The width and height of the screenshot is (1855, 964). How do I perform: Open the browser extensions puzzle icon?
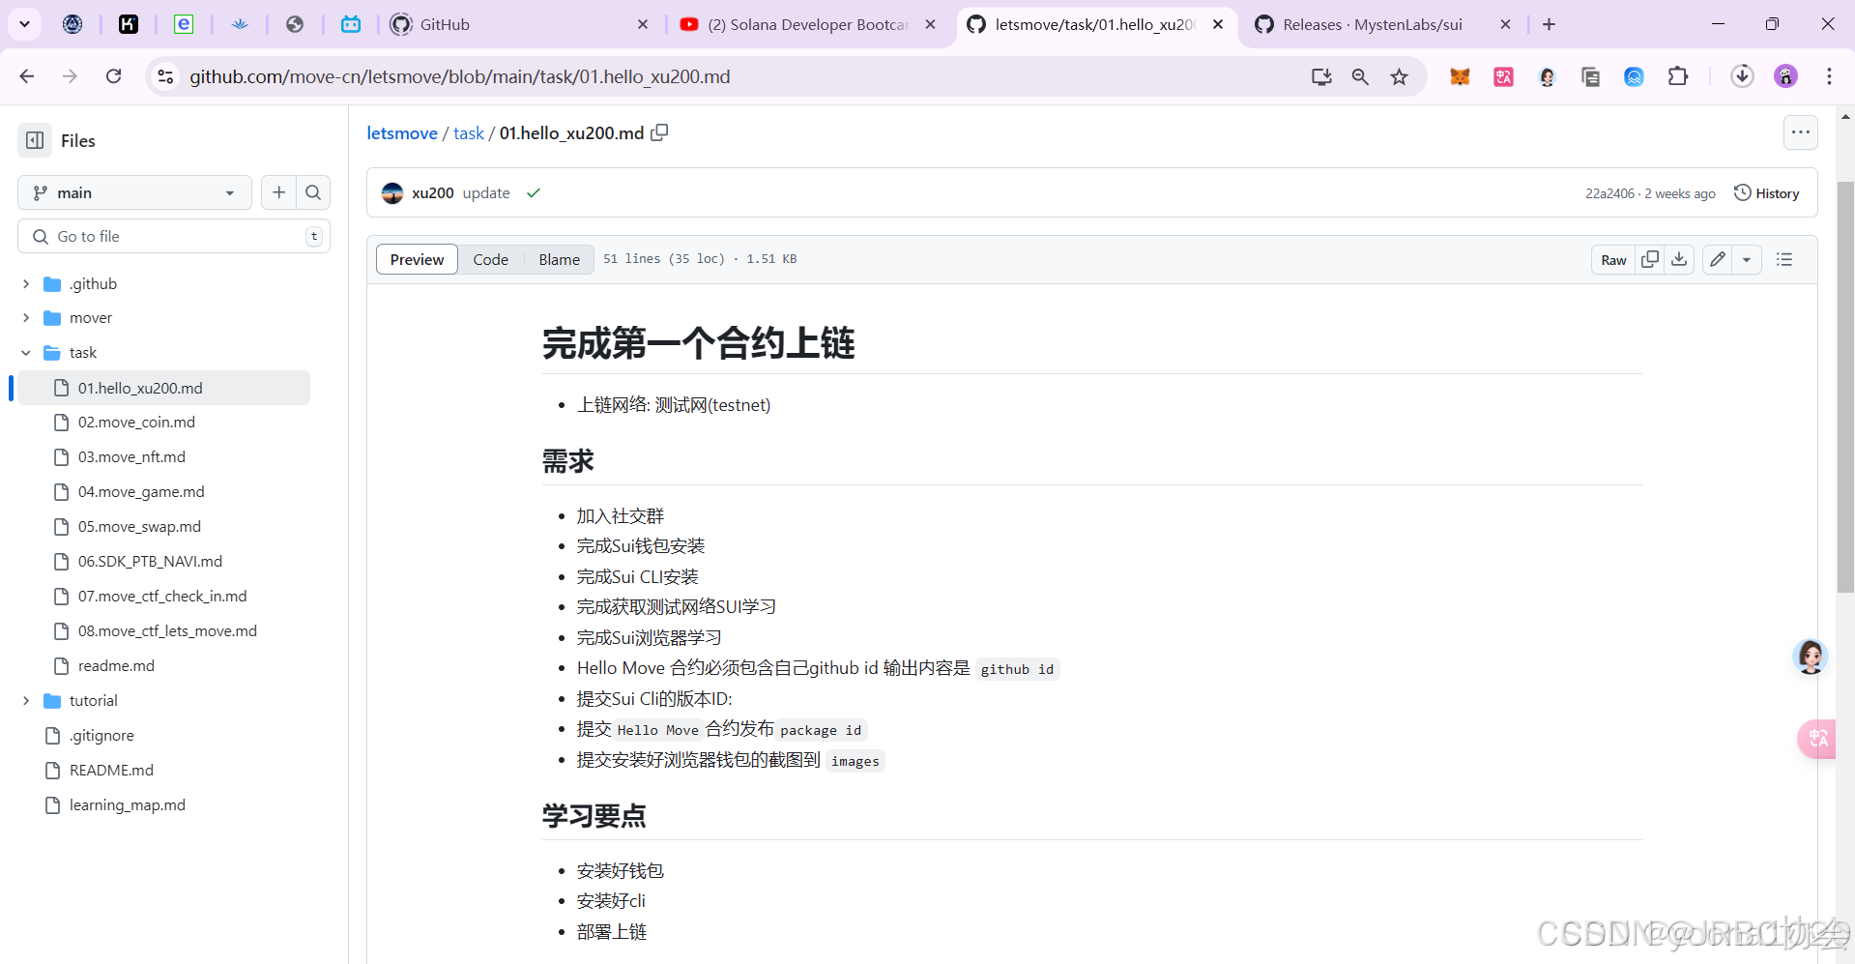(1679, 76)
